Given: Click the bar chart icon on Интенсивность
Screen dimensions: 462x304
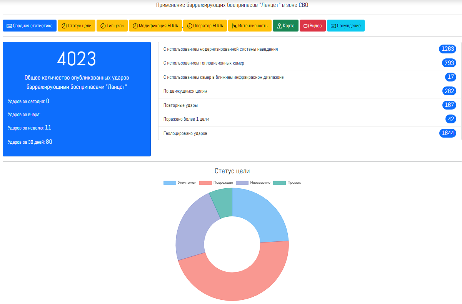Looking at the screenshot, I should point(234,26).
